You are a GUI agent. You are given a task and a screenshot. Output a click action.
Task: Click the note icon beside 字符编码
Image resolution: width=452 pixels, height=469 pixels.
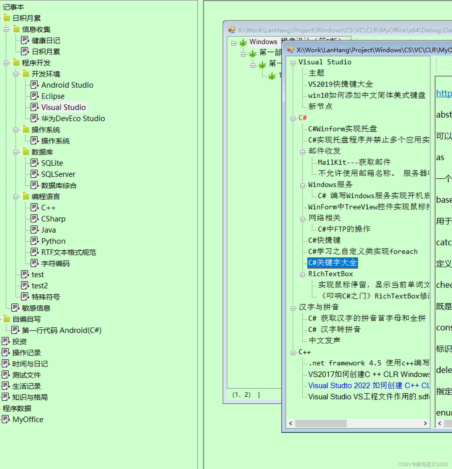click(x=35, y=263)
